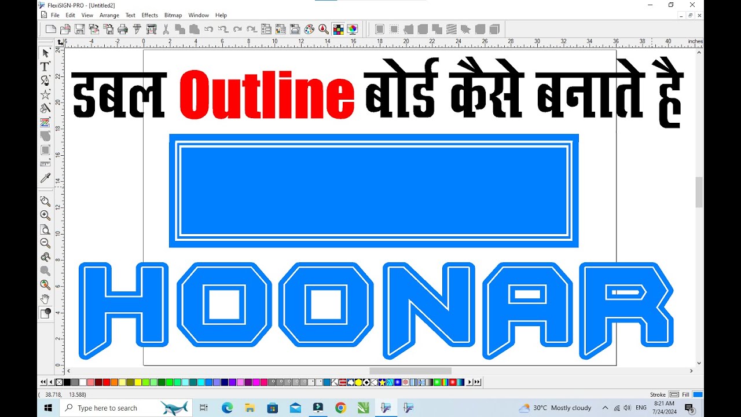Click the Print icon in toolbar
Viewport: 741px width, 417px height.
coord(123,29)
